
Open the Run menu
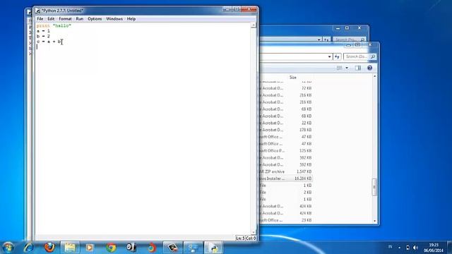point(80,19)
